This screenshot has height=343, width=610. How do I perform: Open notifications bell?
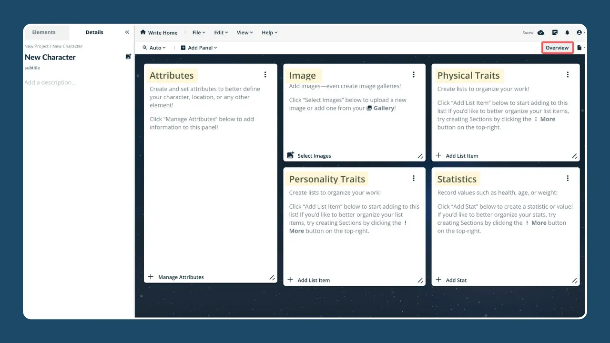567,33
